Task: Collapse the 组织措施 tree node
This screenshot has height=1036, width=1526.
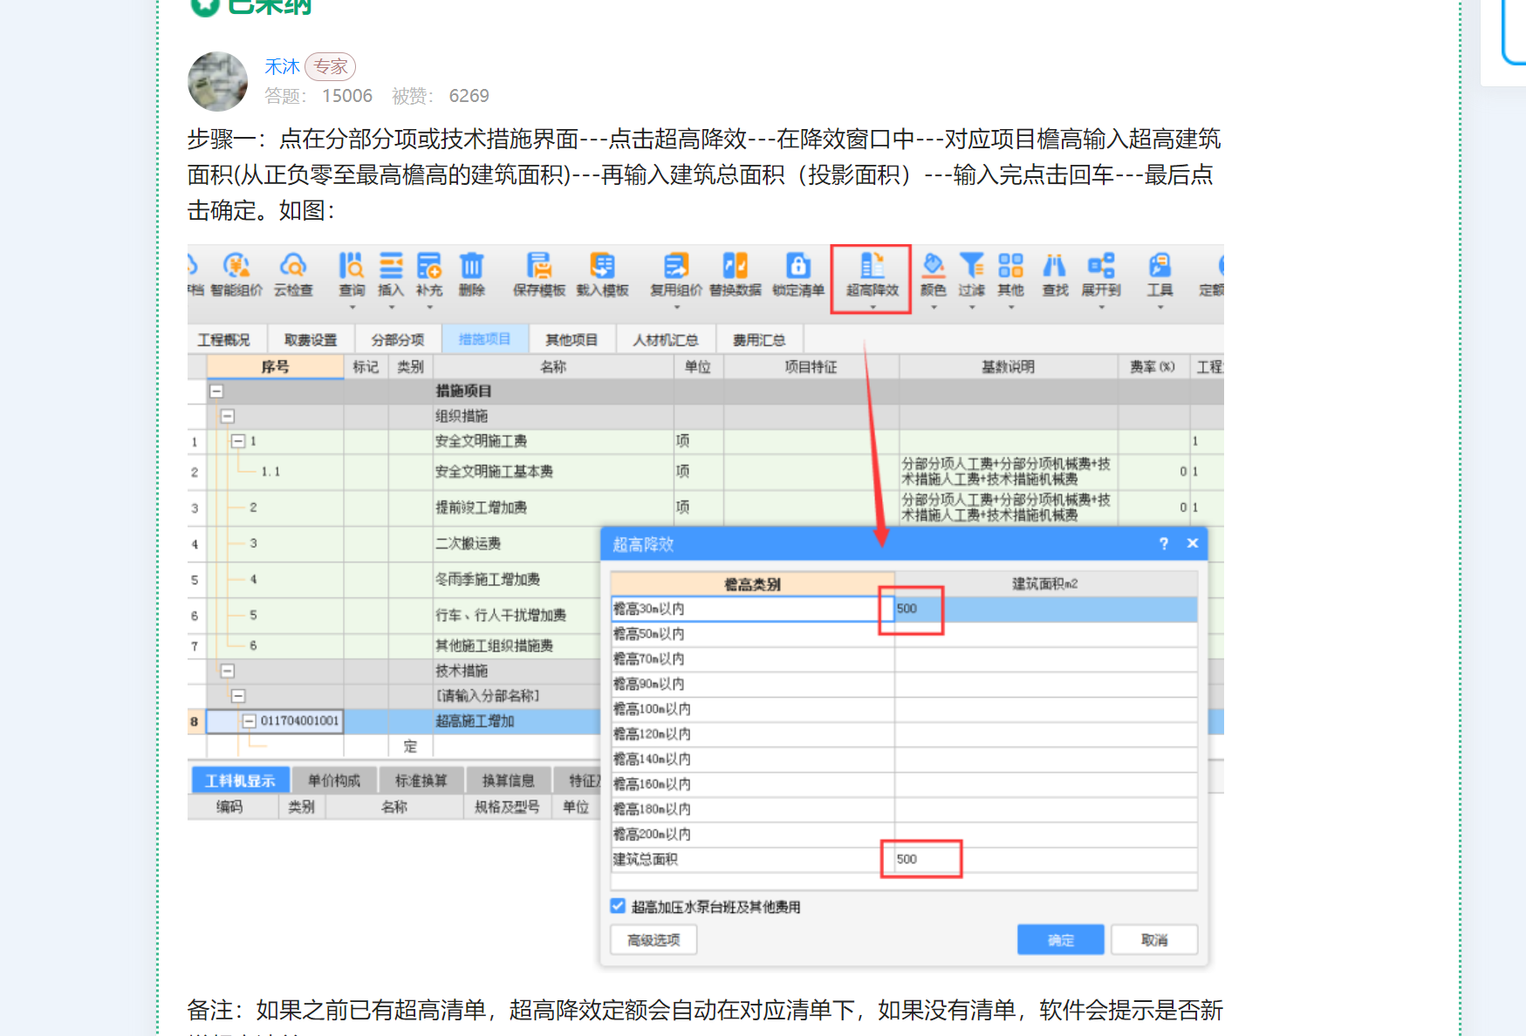Action: point(228,416)
